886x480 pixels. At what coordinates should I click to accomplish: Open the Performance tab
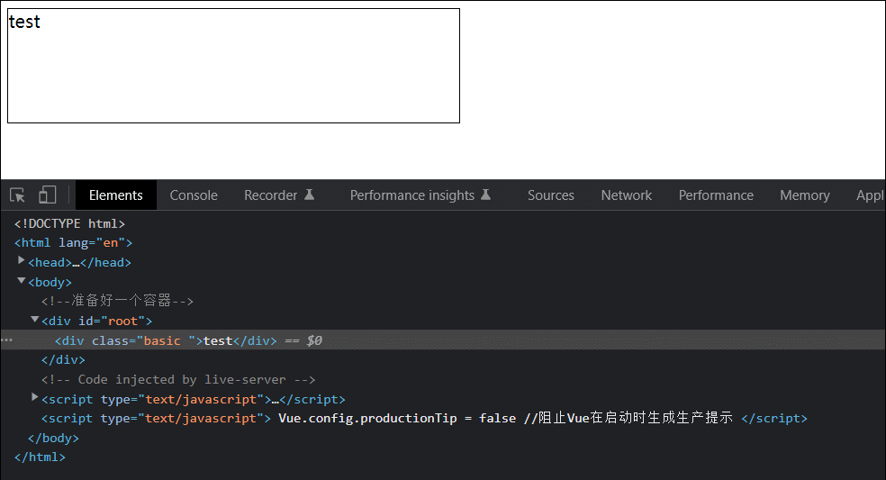(x=715, y=195)
